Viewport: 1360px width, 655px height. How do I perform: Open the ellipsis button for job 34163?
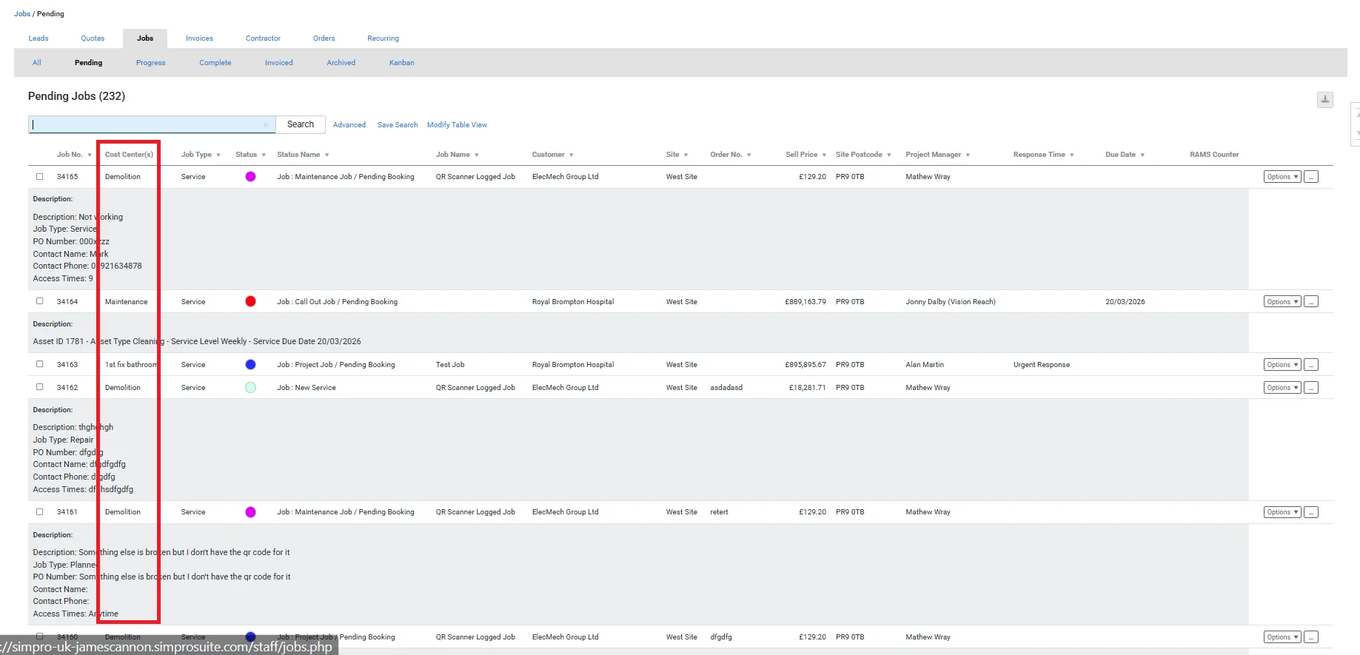point(1311,365)
